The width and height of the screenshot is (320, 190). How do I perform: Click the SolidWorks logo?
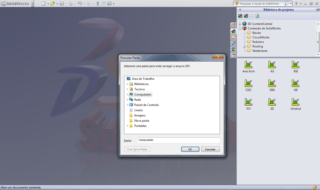tap(15, 3)
